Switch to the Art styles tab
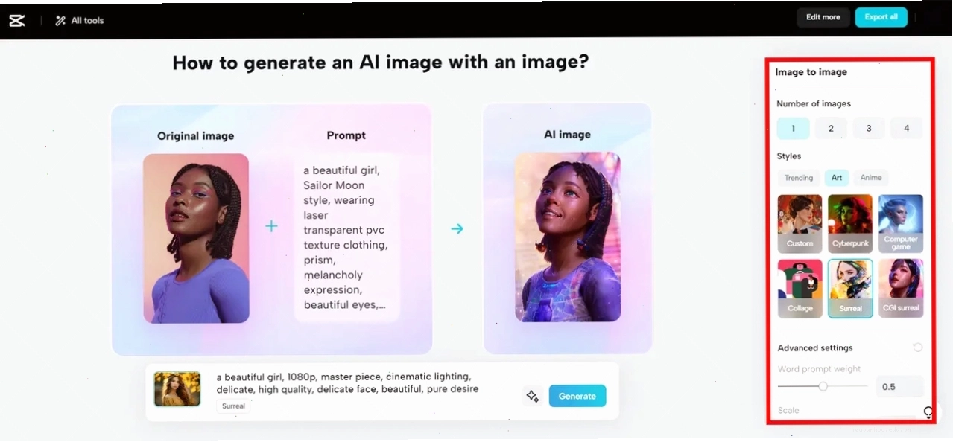This screenshot has width=953, height=442. pos(837,178)
